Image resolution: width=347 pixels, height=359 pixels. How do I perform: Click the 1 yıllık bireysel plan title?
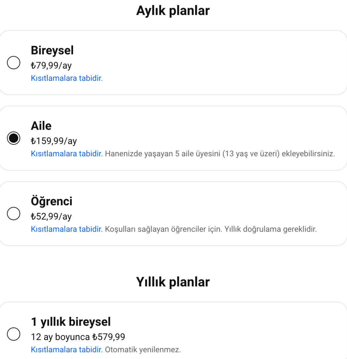[71, 322]
